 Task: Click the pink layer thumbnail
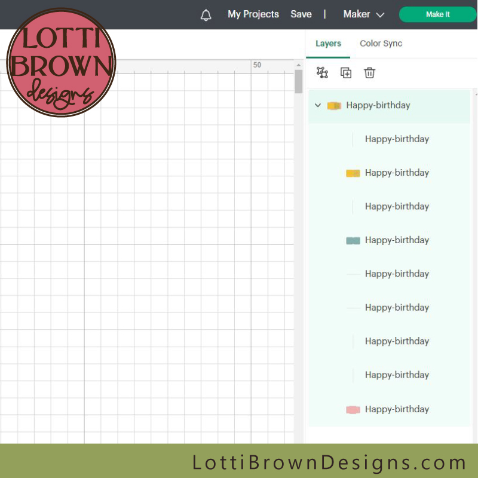point(353,409)
